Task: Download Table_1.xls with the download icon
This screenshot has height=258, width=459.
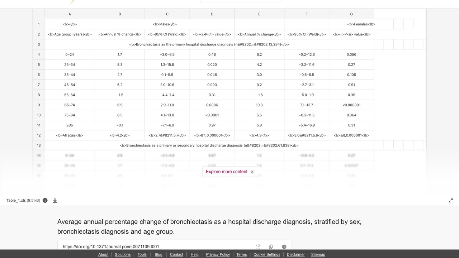Action: tap(55, 200)
